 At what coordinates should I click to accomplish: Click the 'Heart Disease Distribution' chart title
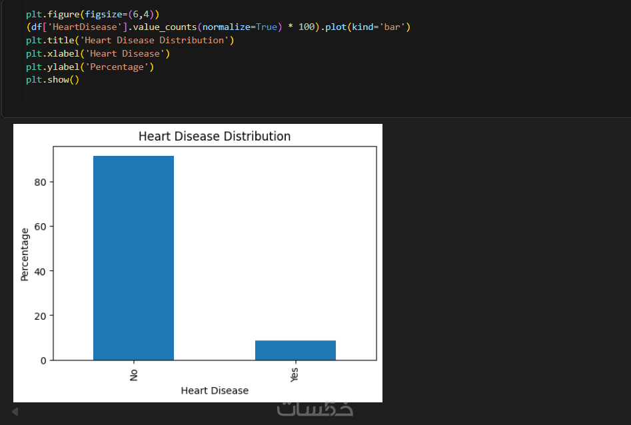(x=214, y=137)
